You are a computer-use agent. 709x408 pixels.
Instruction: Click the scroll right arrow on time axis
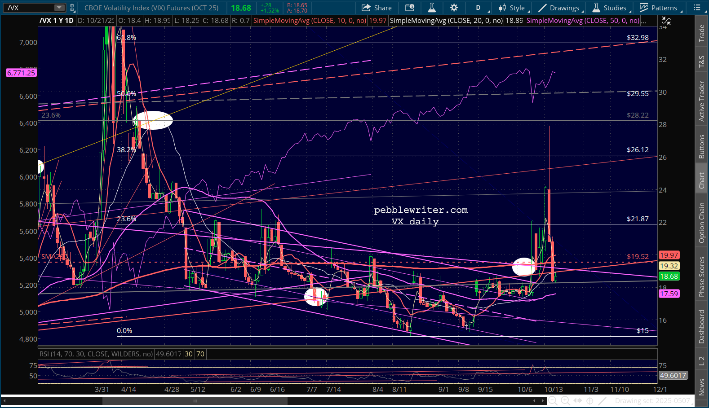(544, 401)
